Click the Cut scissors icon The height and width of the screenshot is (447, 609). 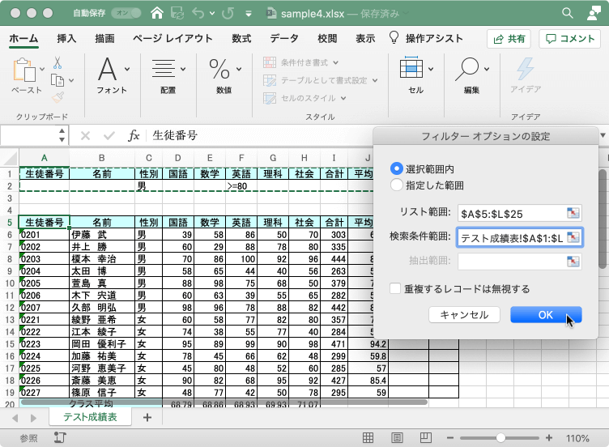(57, 62)
